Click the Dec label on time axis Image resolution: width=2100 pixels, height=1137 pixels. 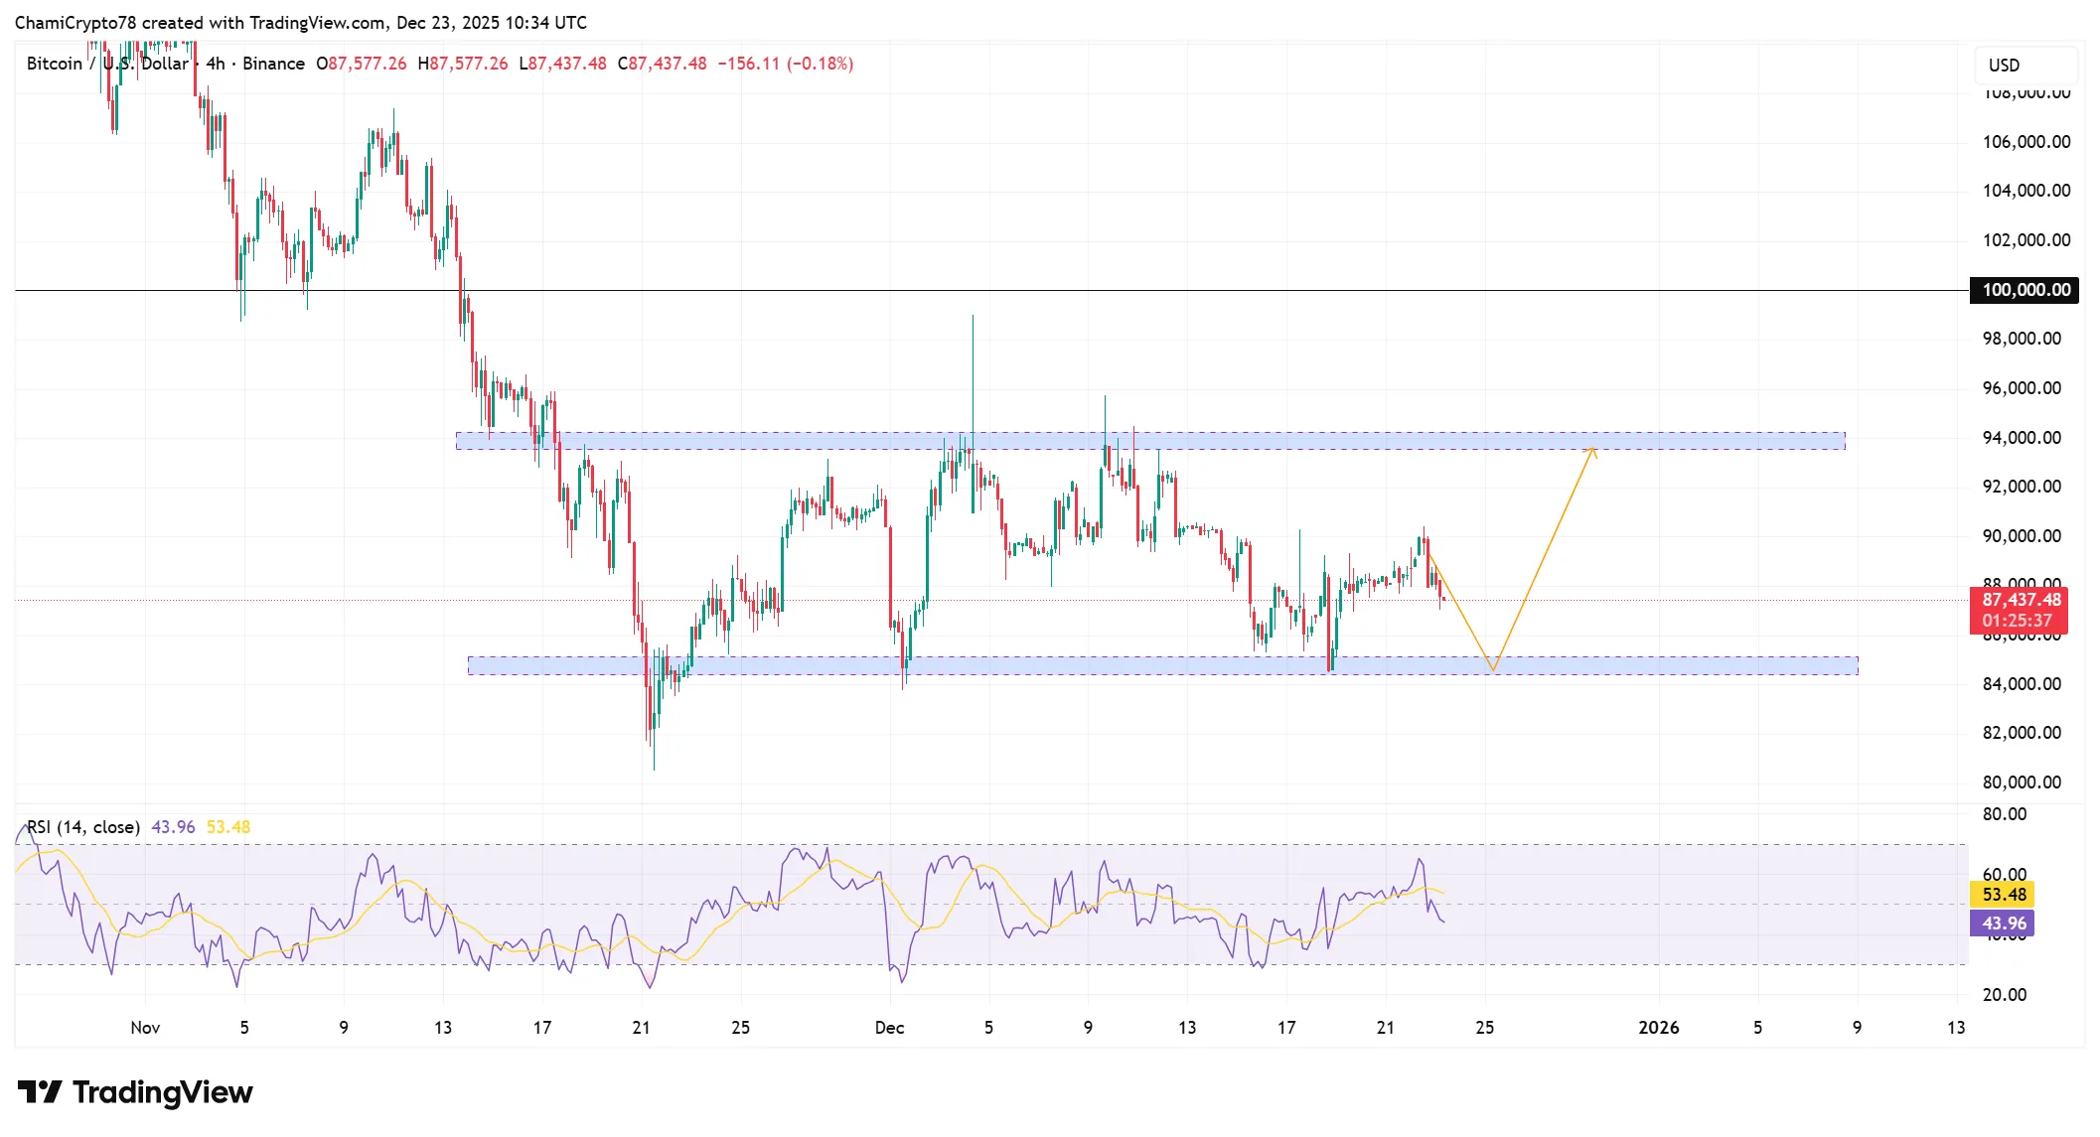coord(889,1028)
